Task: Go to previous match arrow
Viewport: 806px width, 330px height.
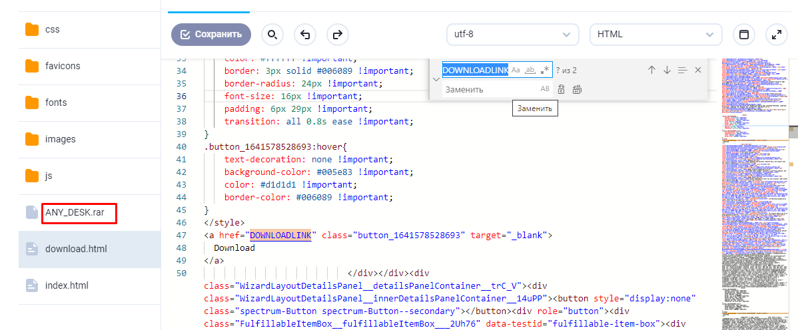Action: [x=651, y=70]
